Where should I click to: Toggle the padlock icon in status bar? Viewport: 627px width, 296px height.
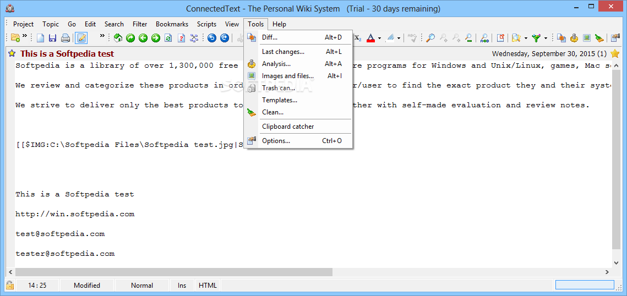tap(9, 285)
